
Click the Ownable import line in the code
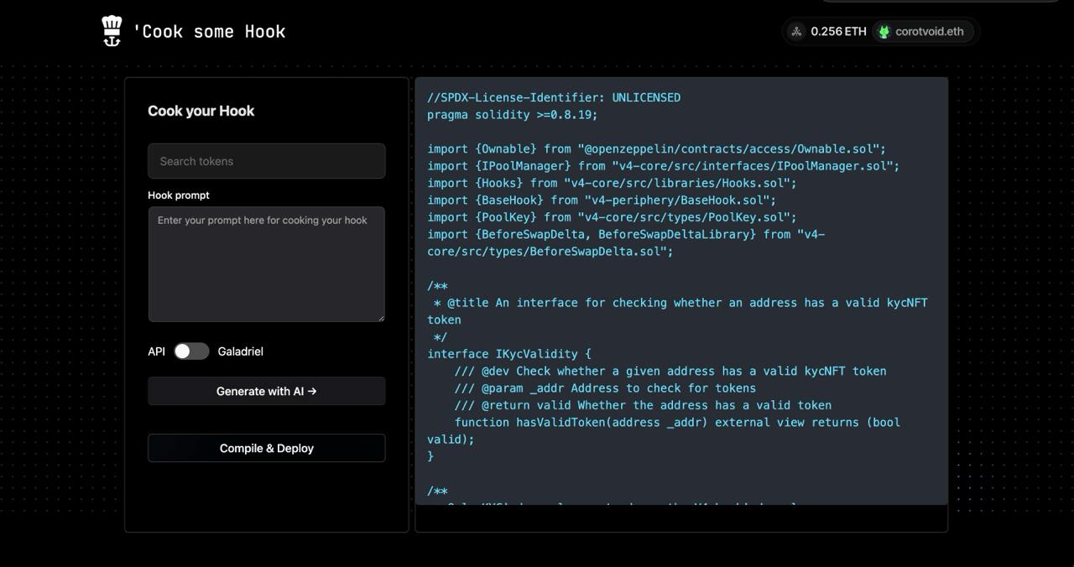[x=656, y=149]
